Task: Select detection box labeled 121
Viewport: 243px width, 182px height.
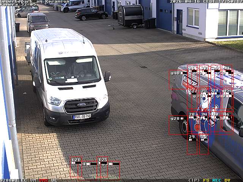Action: pos(76,167)
